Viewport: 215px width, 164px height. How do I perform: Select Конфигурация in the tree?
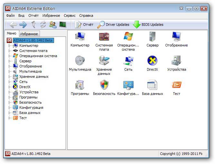point(31,108)
